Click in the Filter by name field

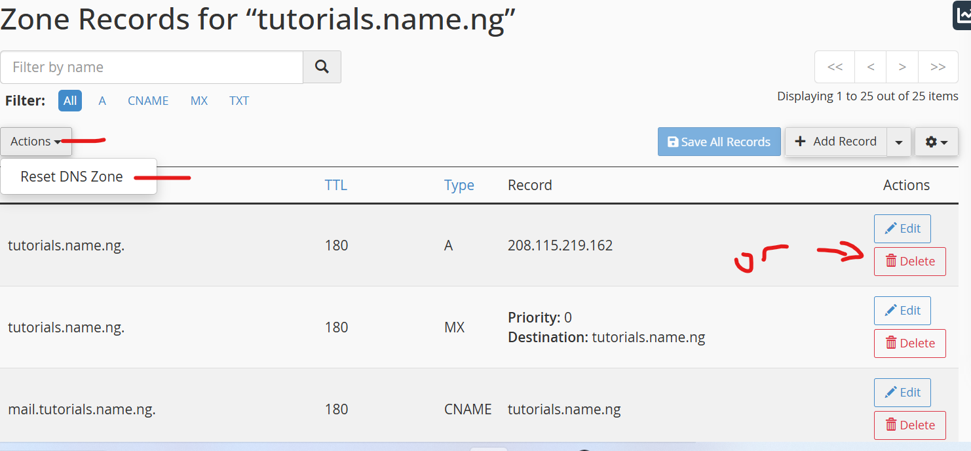click(x=152, y=67)
